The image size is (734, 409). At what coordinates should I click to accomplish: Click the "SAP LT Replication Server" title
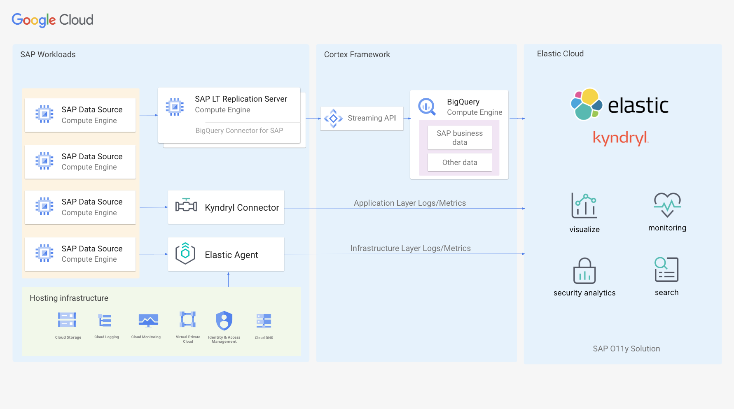[x=241, y=99]
